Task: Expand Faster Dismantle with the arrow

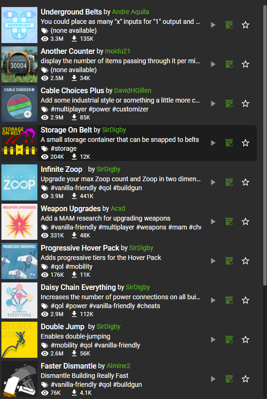Action: pos(213,379)
